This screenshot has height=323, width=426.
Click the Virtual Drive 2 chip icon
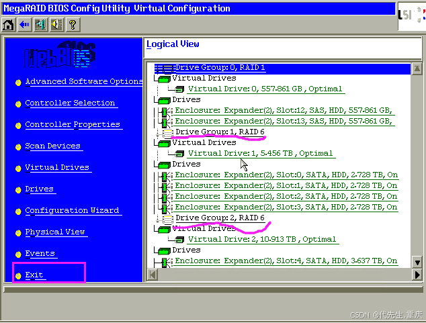tap(179, 240)
